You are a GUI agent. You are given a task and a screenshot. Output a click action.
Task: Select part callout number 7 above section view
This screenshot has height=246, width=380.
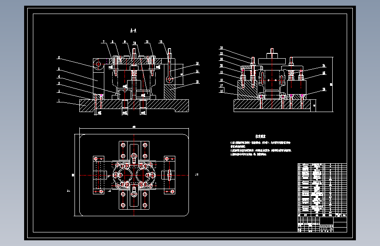104,42
